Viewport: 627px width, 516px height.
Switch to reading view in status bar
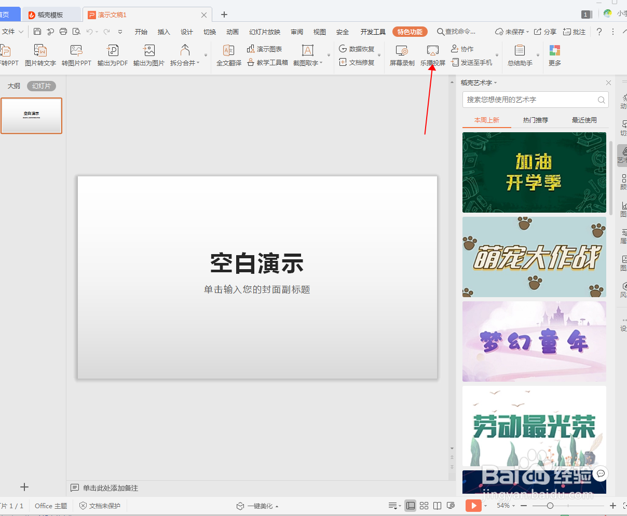point(437,505)
